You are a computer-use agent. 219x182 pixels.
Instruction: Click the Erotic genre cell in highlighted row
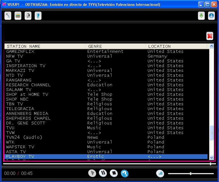click(95, 156)
